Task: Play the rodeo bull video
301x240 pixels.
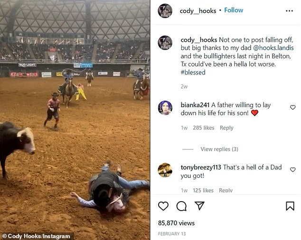Action: tap(75, 120)
